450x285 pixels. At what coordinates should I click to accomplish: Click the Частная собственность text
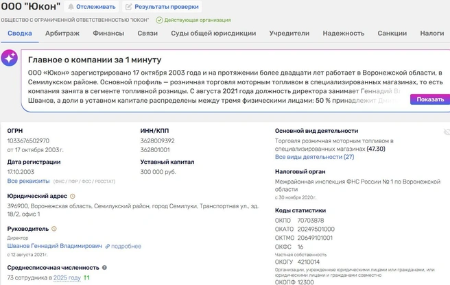pos(300,255)
